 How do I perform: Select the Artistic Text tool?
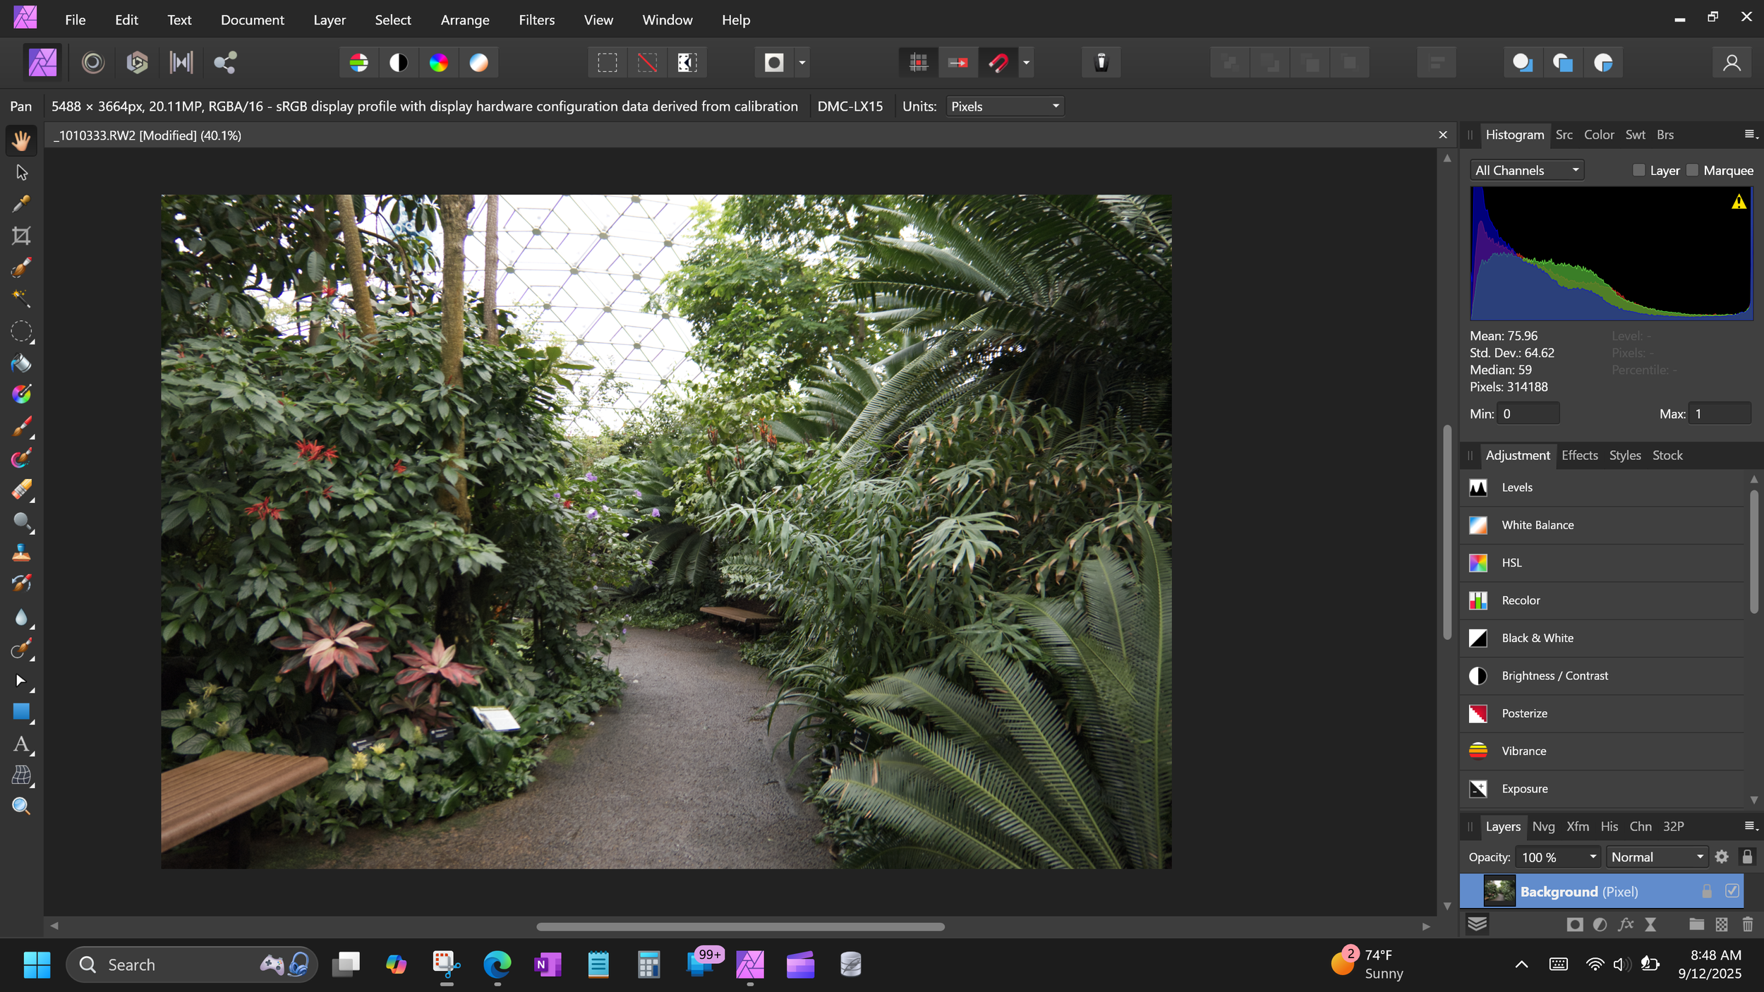tap(21, 744)
